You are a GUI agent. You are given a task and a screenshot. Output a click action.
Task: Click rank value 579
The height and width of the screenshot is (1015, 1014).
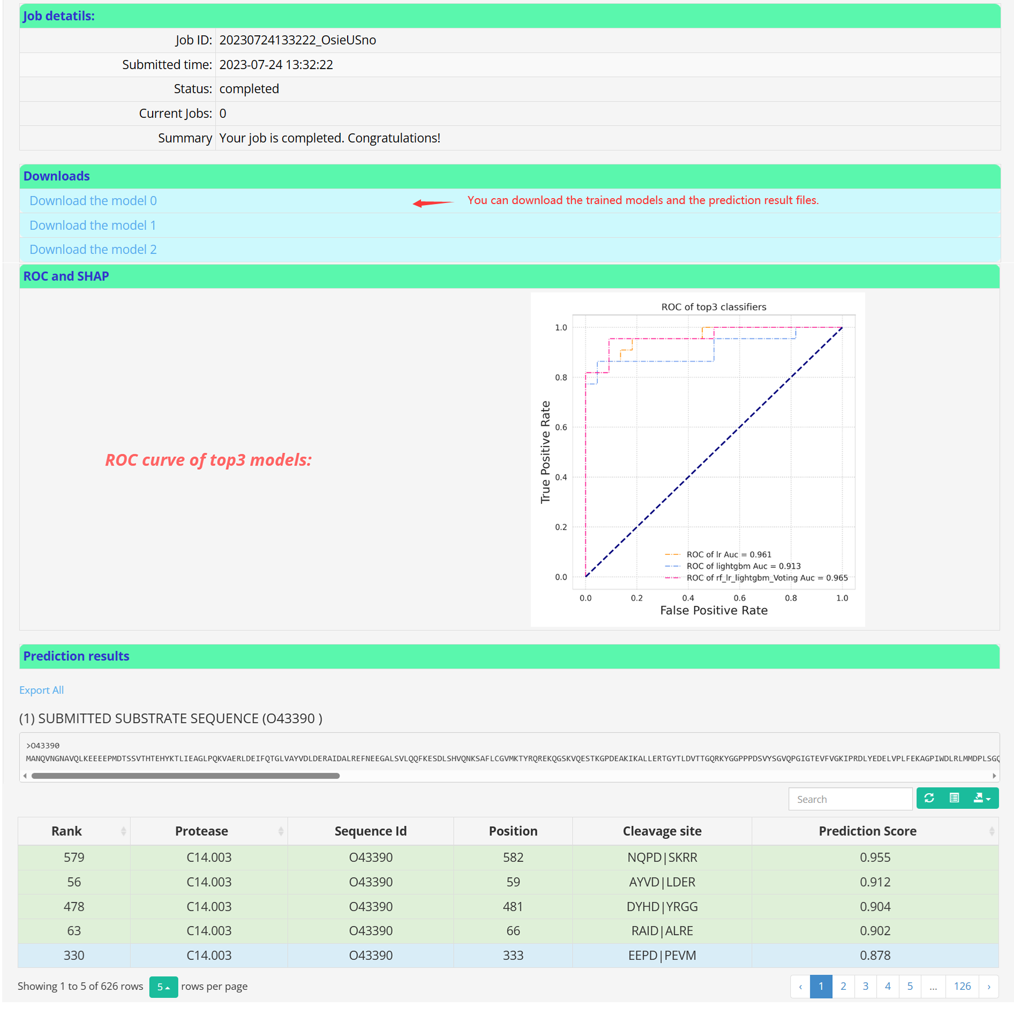pos(74,858)
